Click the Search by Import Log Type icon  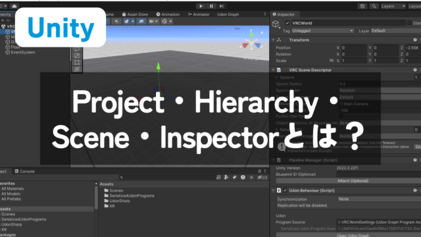click(x=243, y=177)
